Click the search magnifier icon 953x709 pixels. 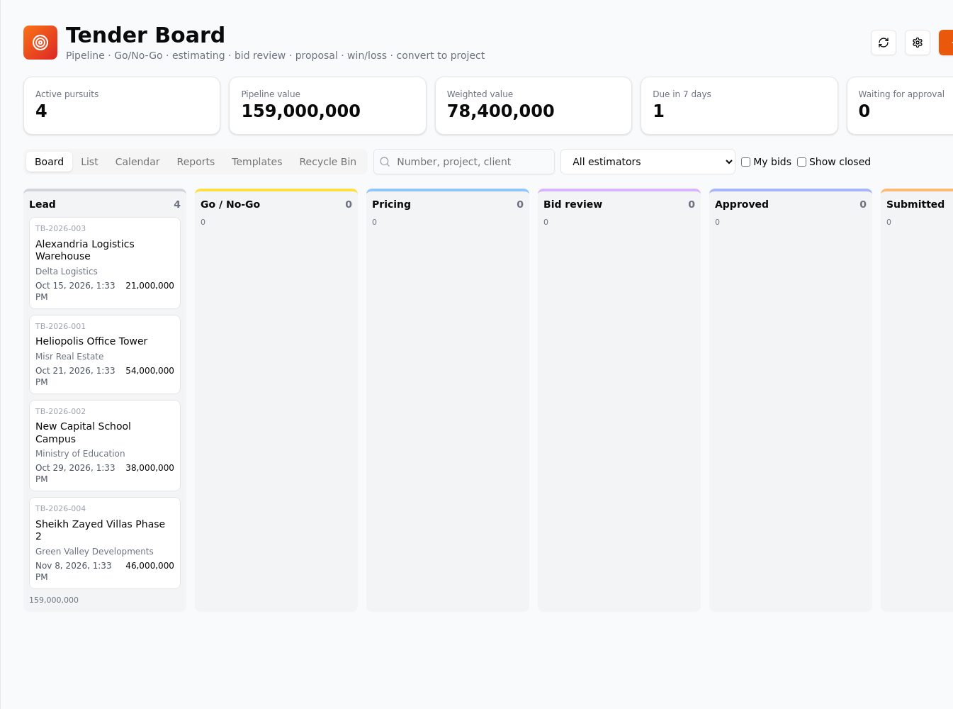pyautogui.click(x=385, y=162)
